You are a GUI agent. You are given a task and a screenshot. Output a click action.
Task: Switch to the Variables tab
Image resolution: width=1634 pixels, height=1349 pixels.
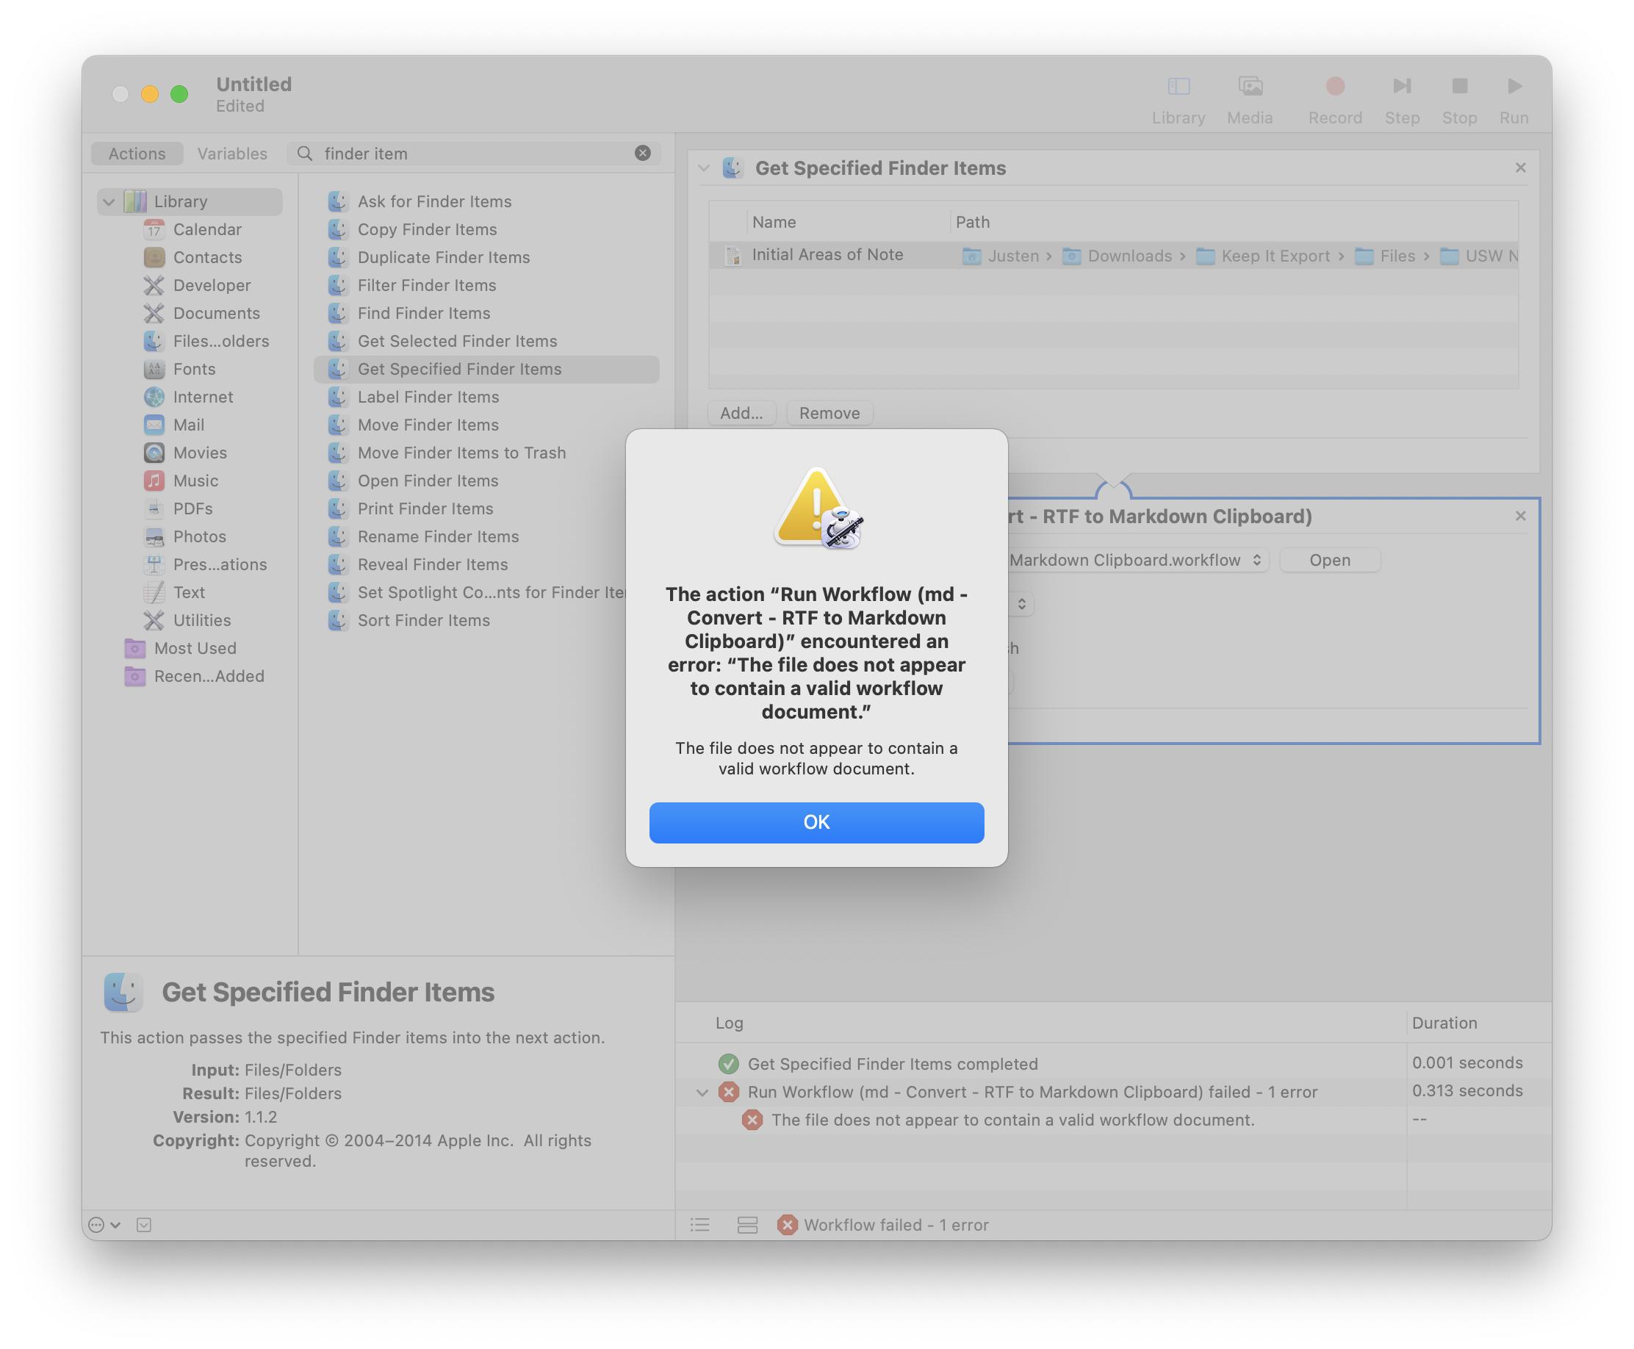[x=231, y=153]
